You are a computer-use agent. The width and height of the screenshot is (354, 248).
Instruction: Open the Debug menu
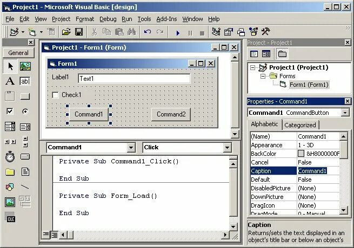click(108, 19)
